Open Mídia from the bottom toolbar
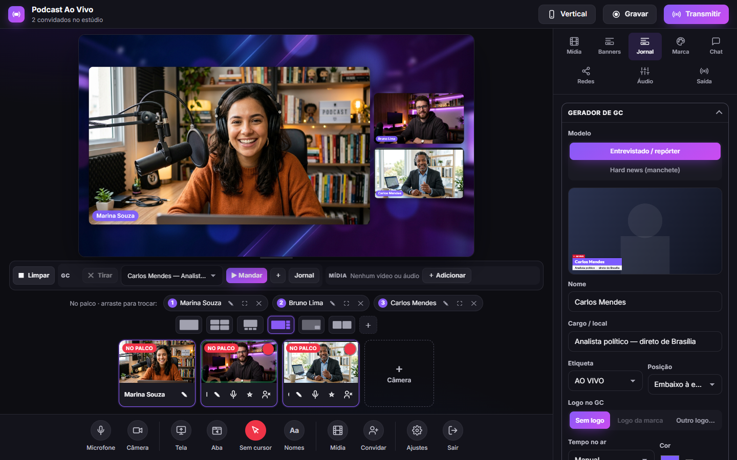 point(338,430)
